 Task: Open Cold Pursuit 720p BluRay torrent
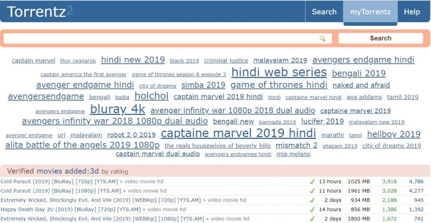click(61, 182)
